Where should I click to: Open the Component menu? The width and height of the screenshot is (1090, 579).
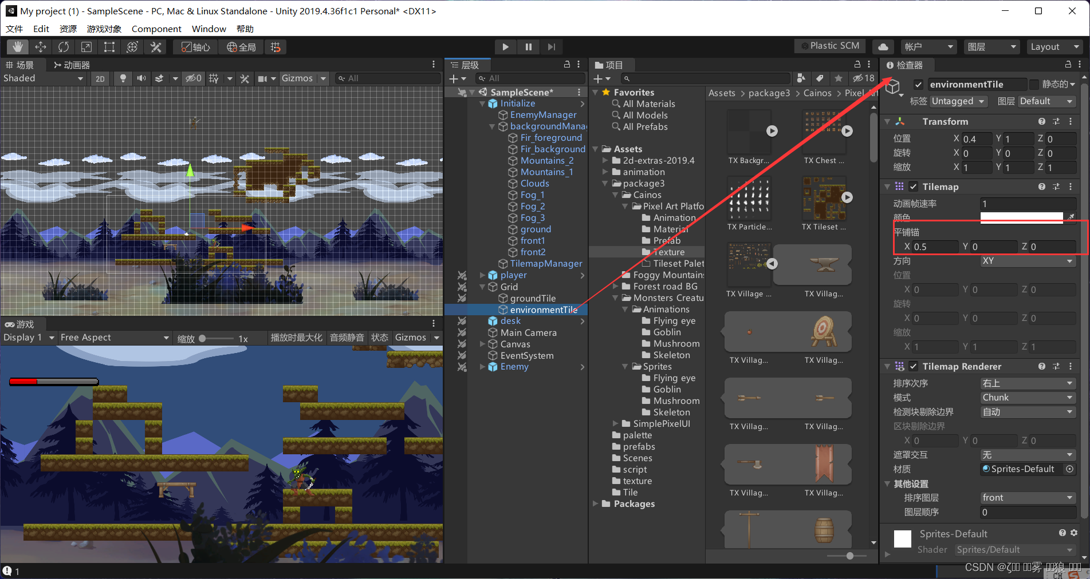156,29
